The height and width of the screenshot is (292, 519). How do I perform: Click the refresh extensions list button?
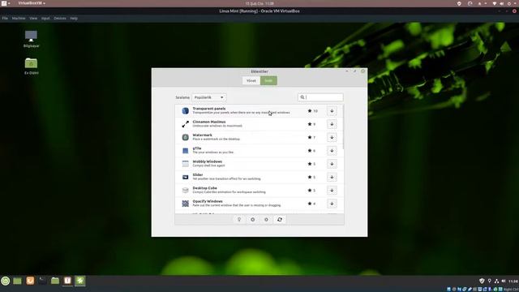point(280,220)
